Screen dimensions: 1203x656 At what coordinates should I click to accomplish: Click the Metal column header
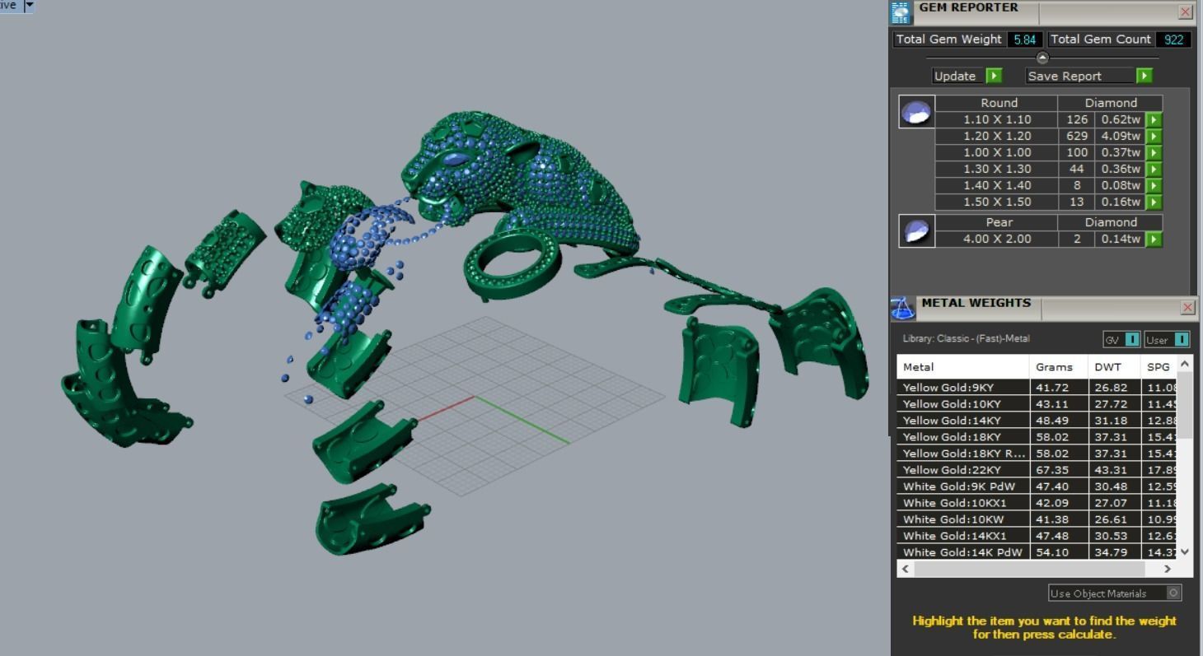click(x=963, y=366)
